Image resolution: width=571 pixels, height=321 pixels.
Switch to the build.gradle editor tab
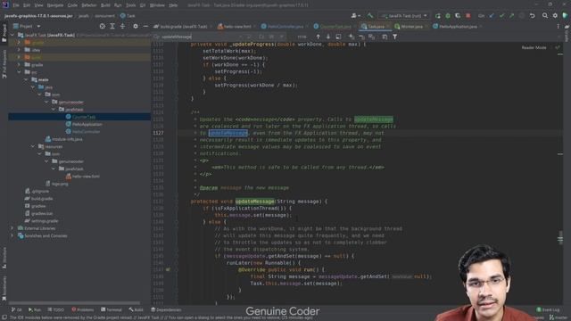coord(183,26)
